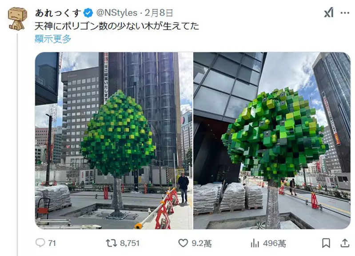The image size is (355, 256).
Task: Click the blue verified badge
Action: (x=88, y=13)
